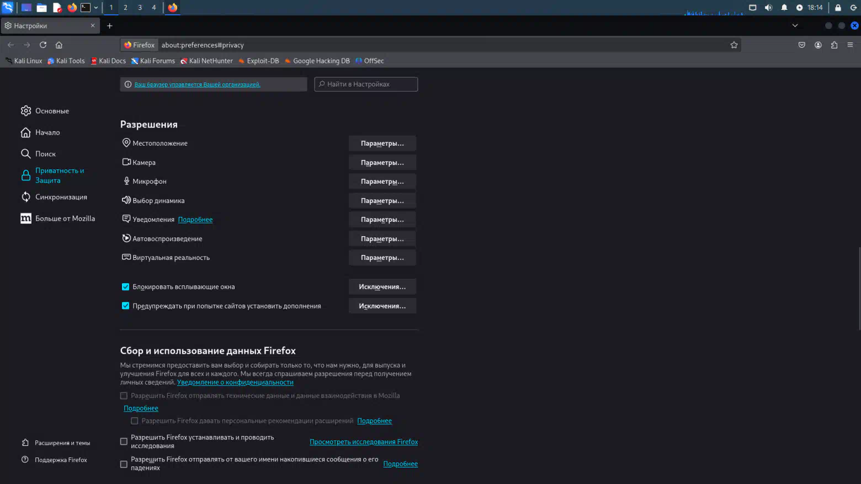Open the Kali Linux bookmark
Screen dimensions: 861x484
(x=24, y=61)
